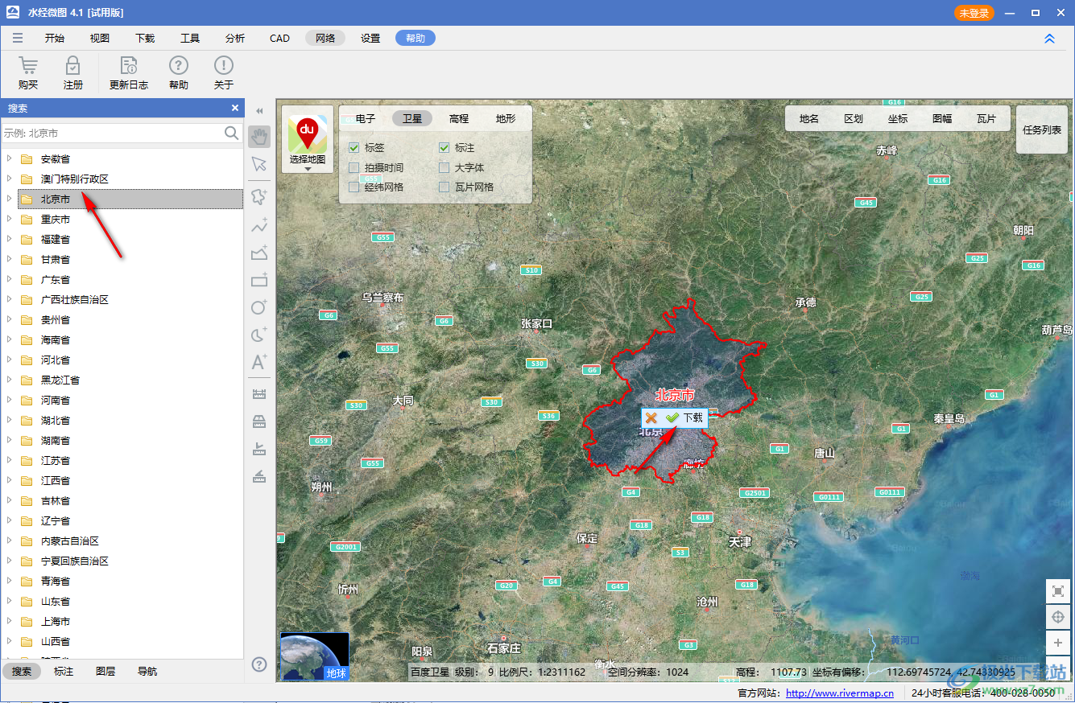Choose the add sector arc drawing tool
The height and width of the screenshot is (703, 1075).
(259, 335)
